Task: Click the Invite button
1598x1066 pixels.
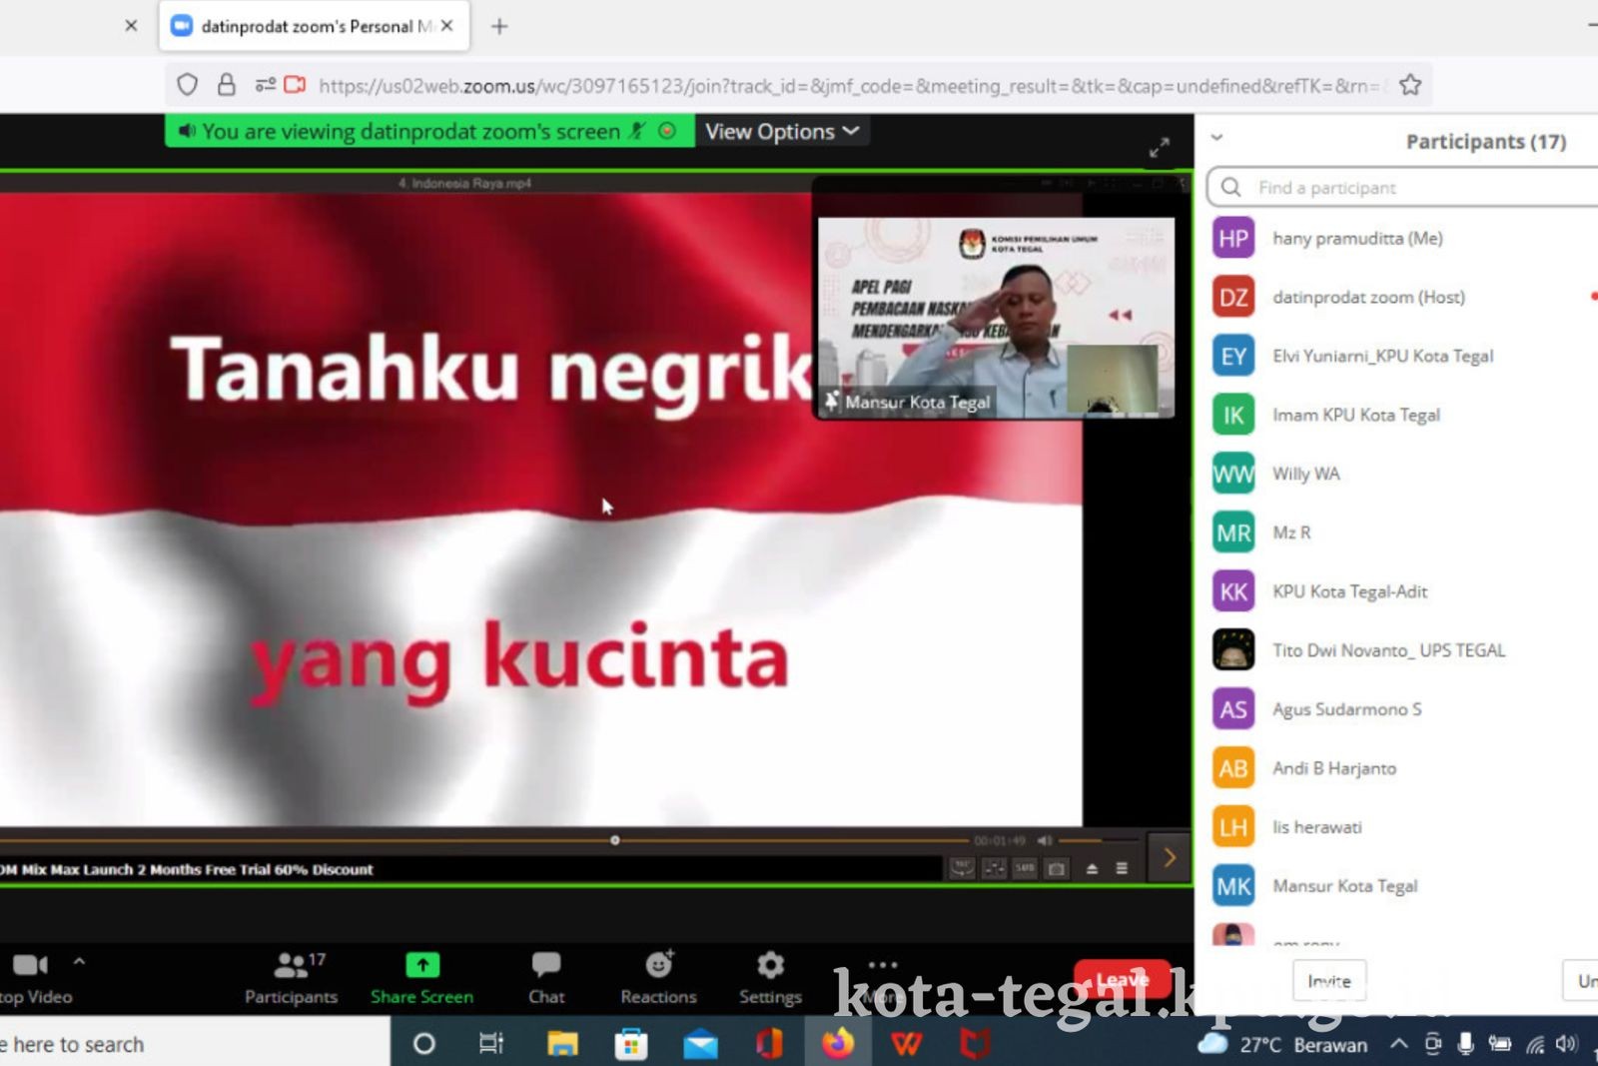Action: point(1328,981)
